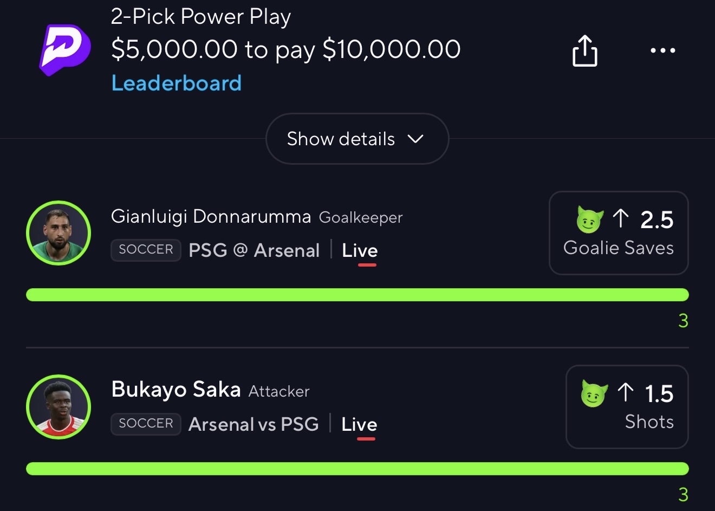Tap the demon emoji on Shots

pyautogui.click(x=594, y=393)
